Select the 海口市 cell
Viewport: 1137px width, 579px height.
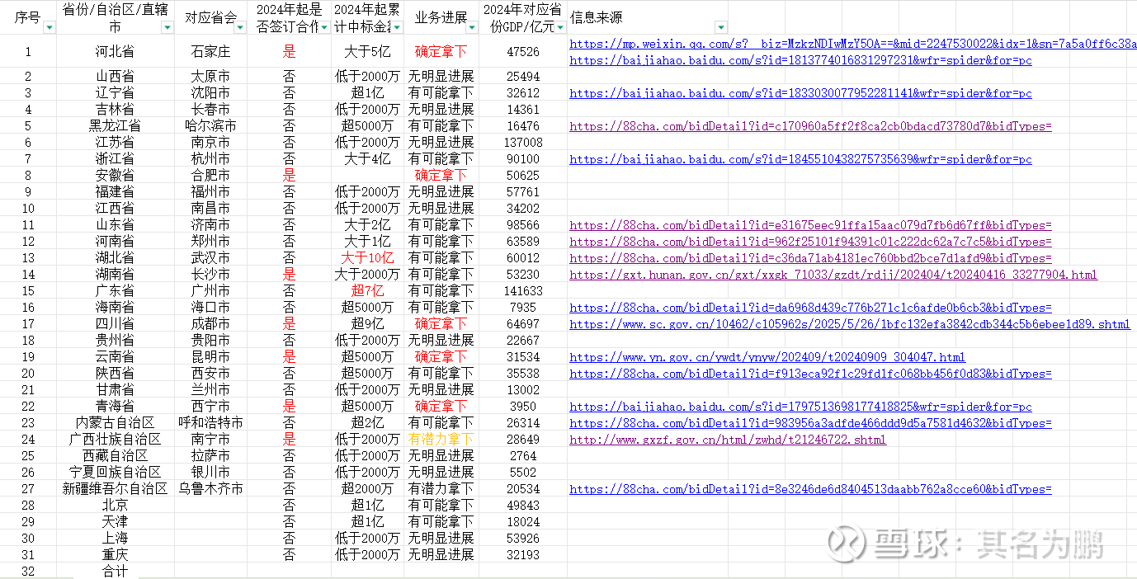pos(210,307)
